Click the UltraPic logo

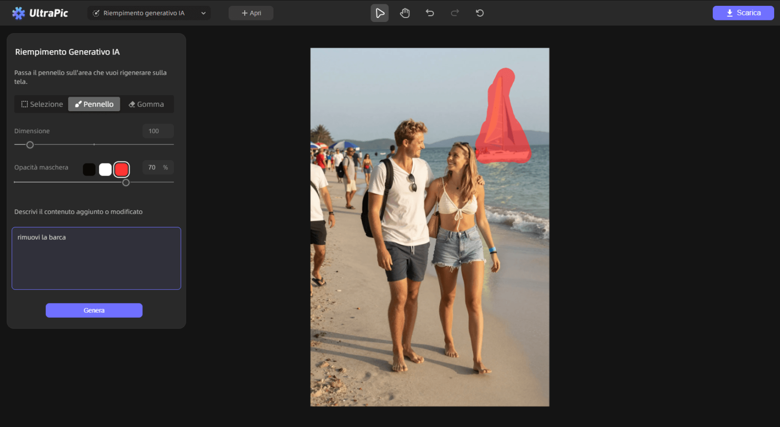pos(40,13)
